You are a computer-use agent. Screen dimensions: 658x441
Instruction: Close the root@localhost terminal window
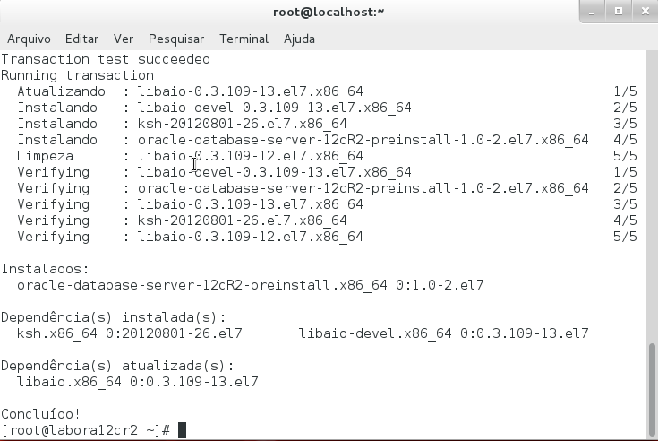coord(641,12)
